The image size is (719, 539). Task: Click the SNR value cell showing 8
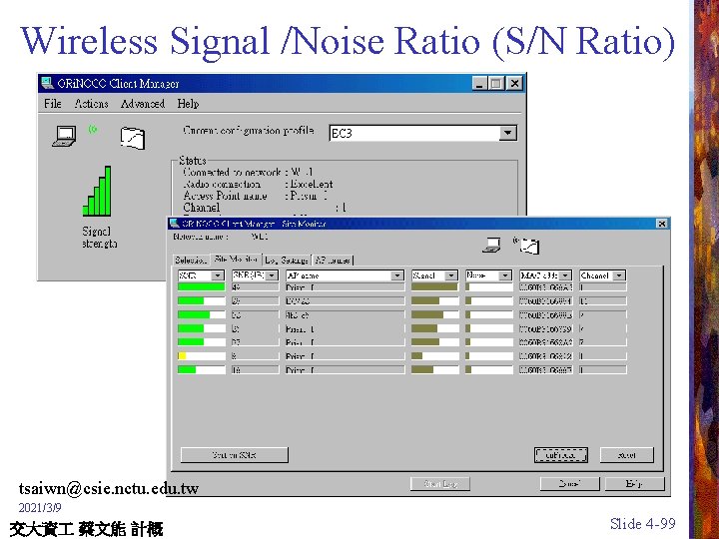[256, 355]
